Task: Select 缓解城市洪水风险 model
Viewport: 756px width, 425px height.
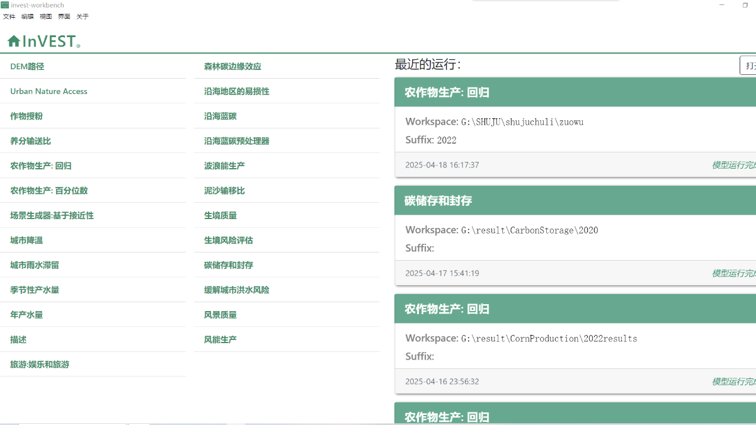Action: tap(287, 290)
